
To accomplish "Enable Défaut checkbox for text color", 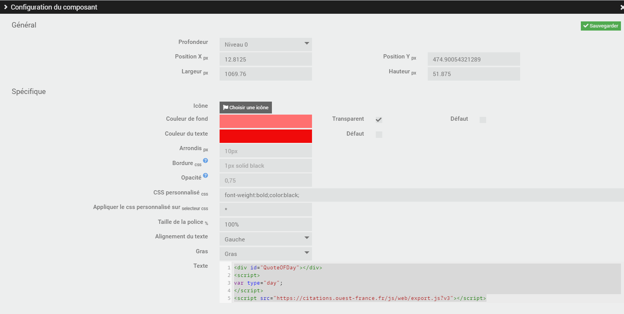I will [379, 134].
